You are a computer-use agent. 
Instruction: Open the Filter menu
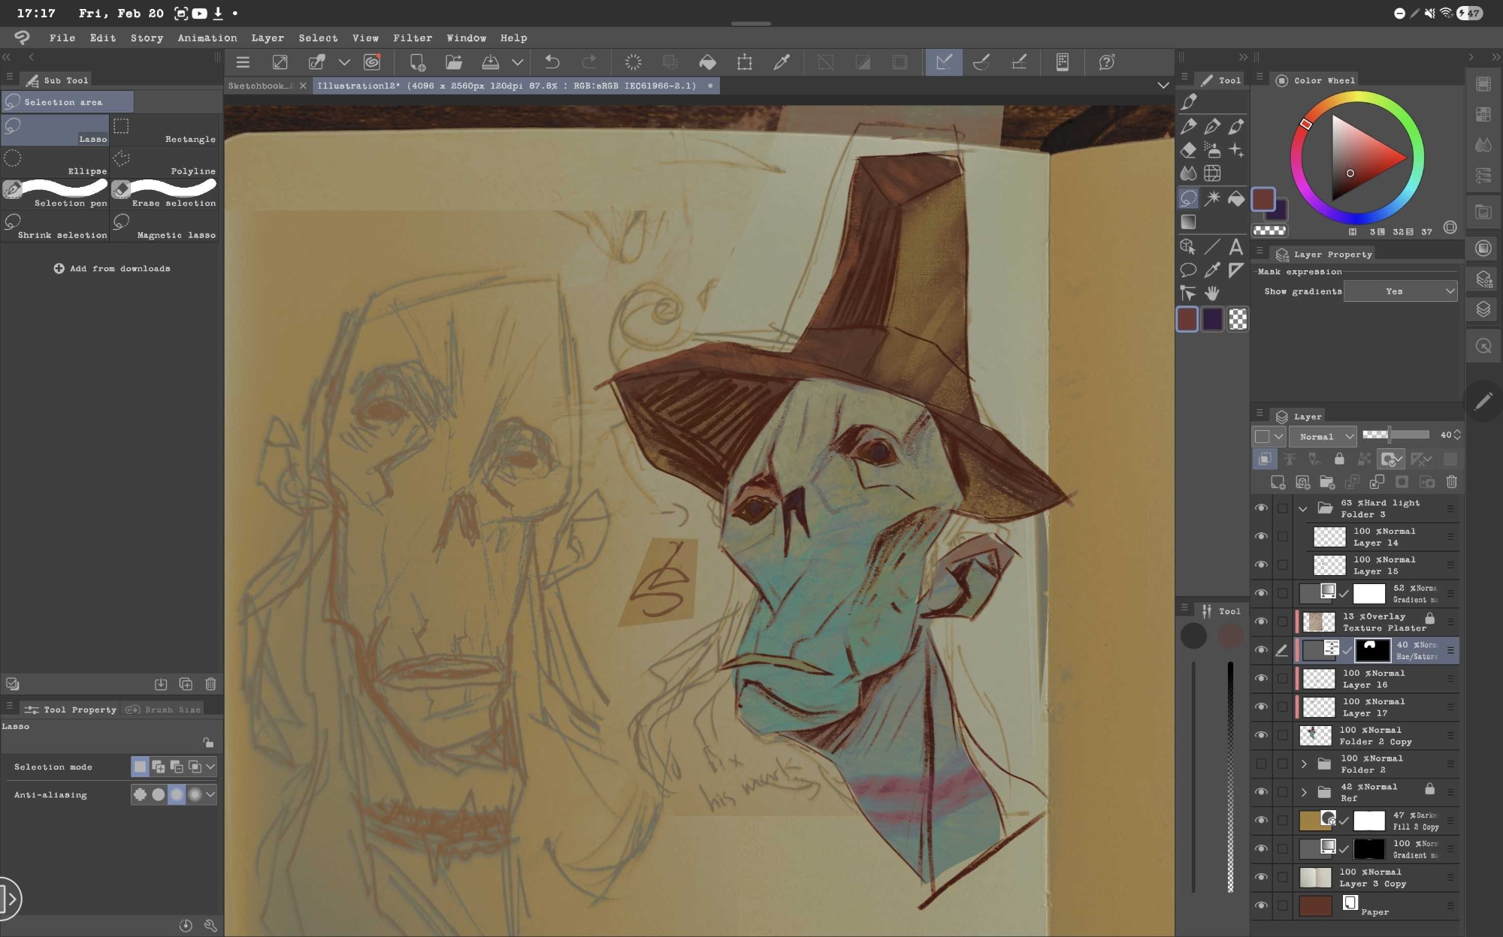[x=412, y=38]
